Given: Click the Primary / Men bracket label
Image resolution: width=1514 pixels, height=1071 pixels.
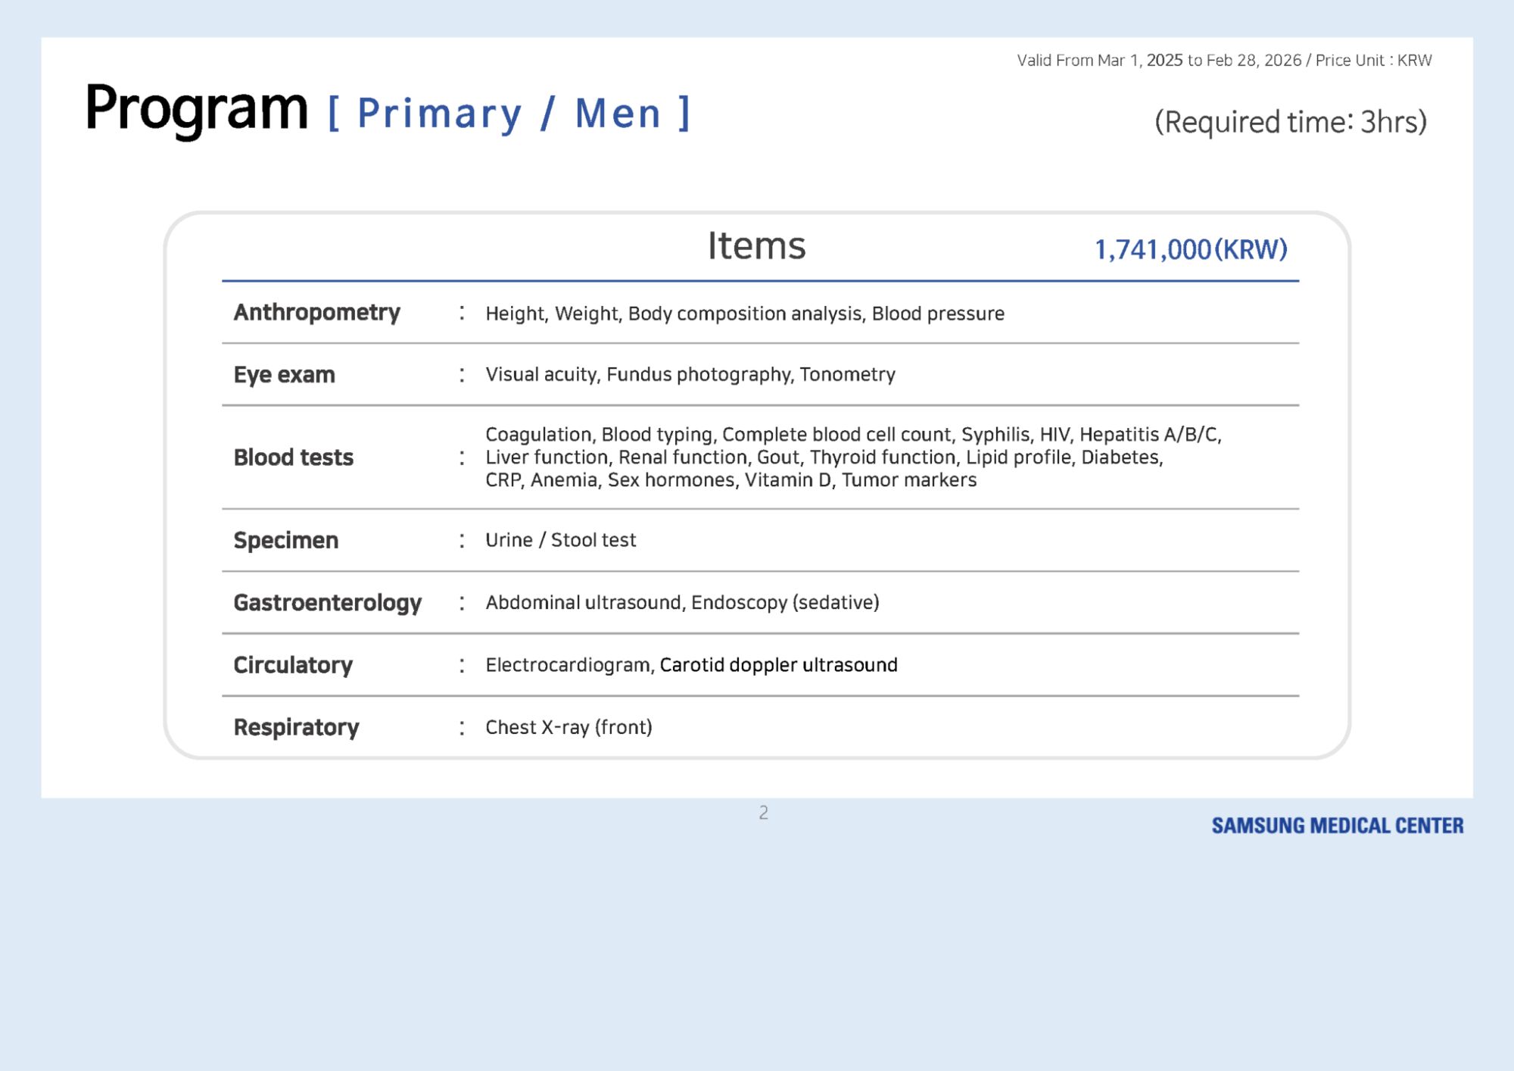Looking at the screenshot, I should [x=509, y=114].
